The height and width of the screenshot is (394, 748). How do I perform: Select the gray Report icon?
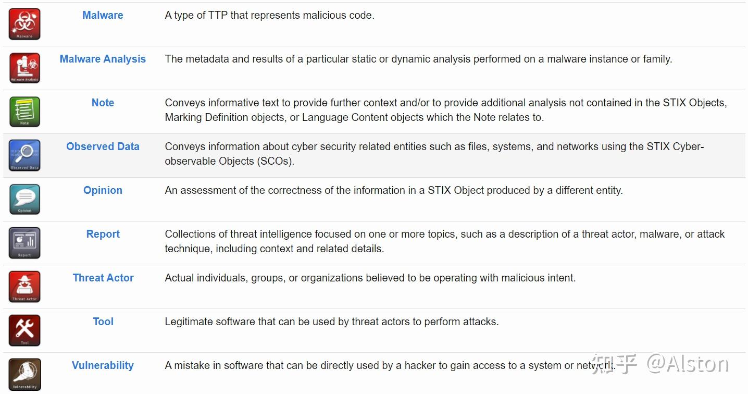(24, 243)
